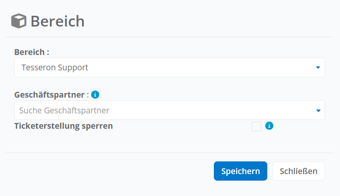Click the Ticketerstellung sperren label text
The height and width of the screenshot is (196, 340).
[63, 126]
